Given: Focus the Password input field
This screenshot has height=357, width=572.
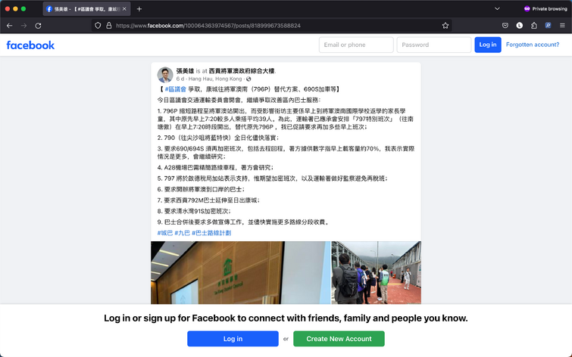Looking at the screenshot, I should [x=434, y=45].
